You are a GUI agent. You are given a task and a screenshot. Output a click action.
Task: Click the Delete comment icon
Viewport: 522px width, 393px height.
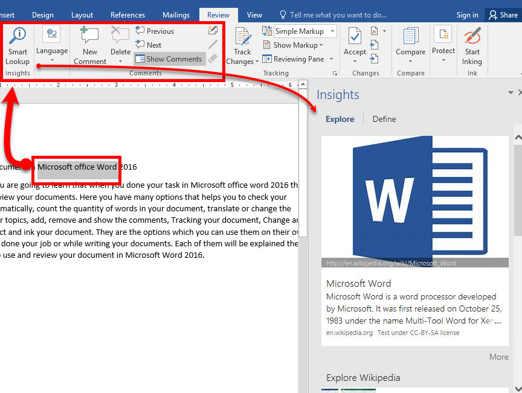(x=120, y=35)
